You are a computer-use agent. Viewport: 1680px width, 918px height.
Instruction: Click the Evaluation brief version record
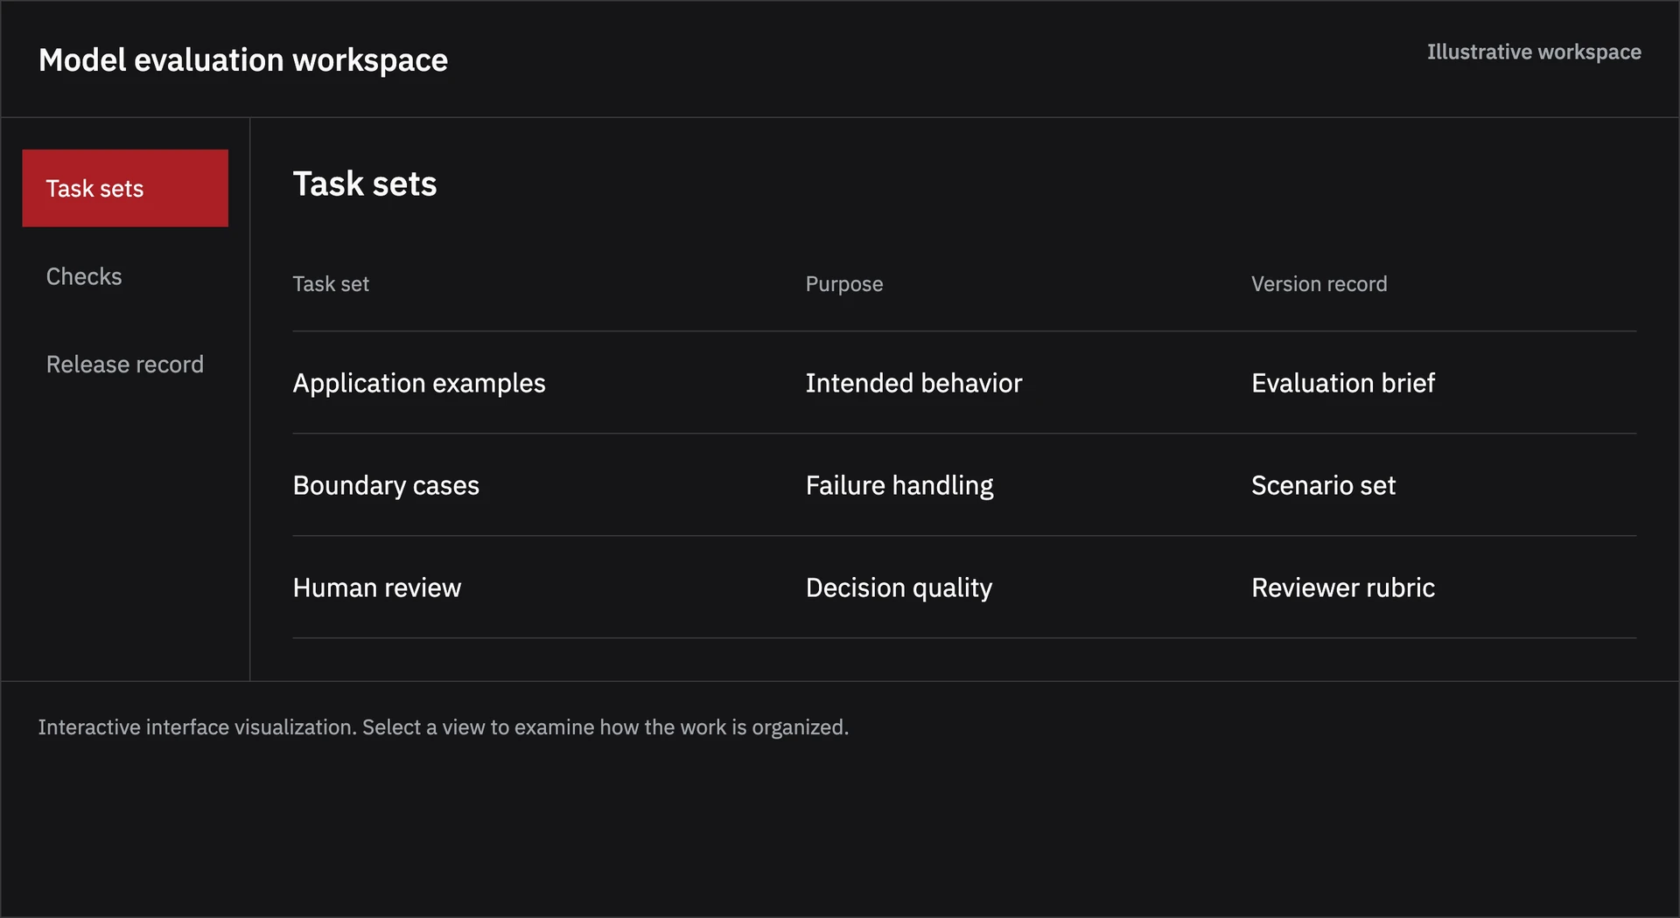tap(1343, 383)
